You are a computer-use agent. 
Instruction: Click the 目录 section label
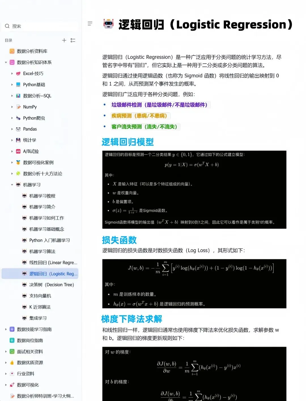pyautogui.click(x=8, y=40)
